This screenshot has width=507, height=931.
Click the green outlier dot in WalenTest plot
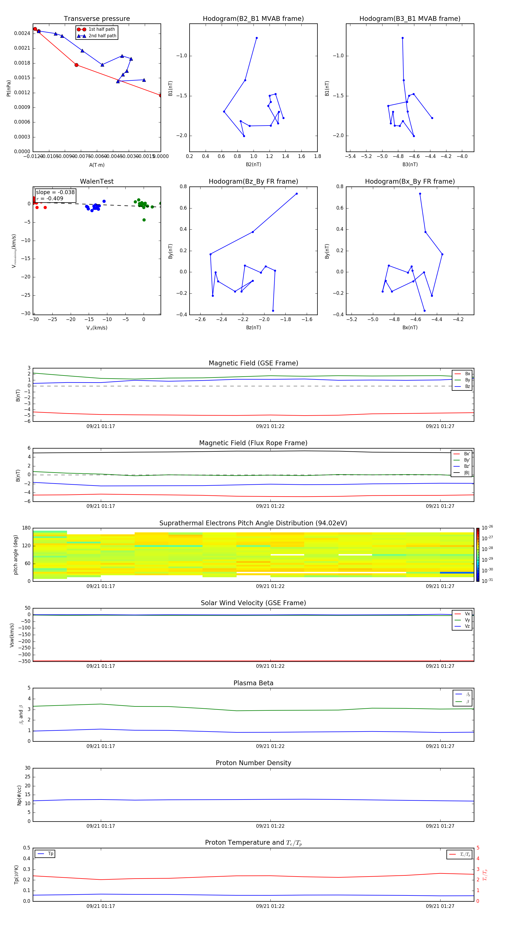[144, 220]
